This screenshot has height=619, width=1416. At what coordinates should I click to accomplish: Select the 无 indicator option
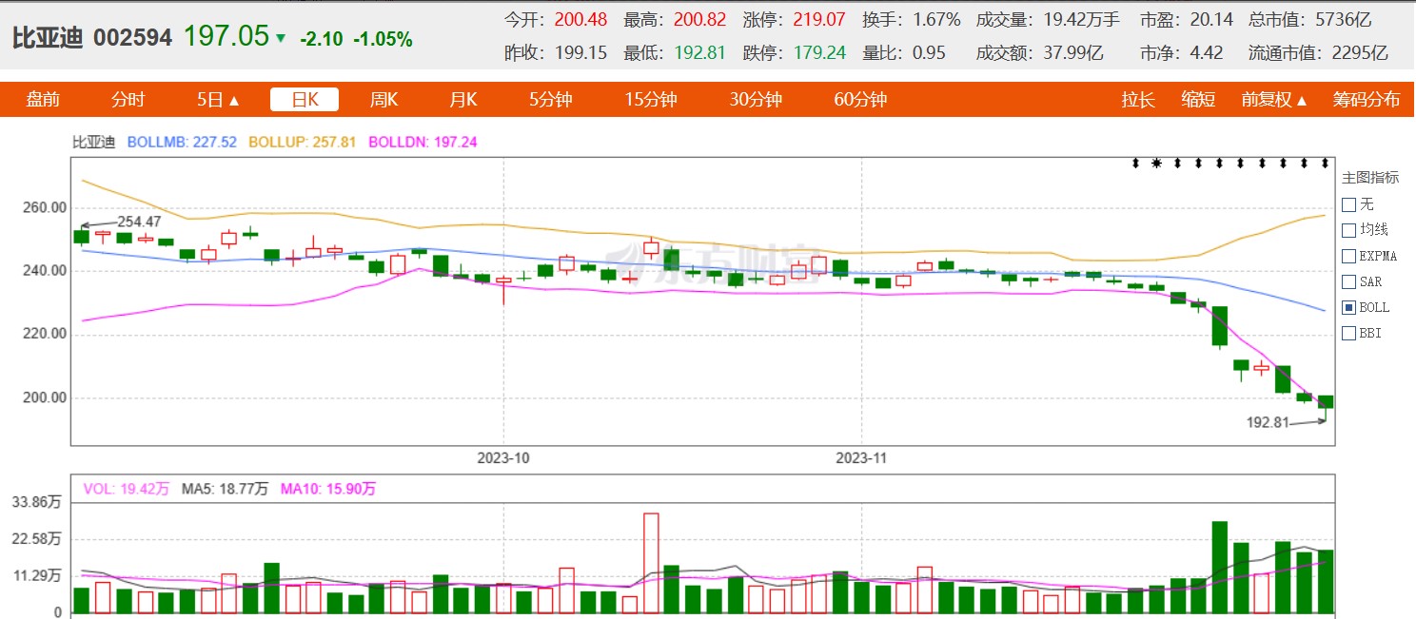pos(1348,204)
